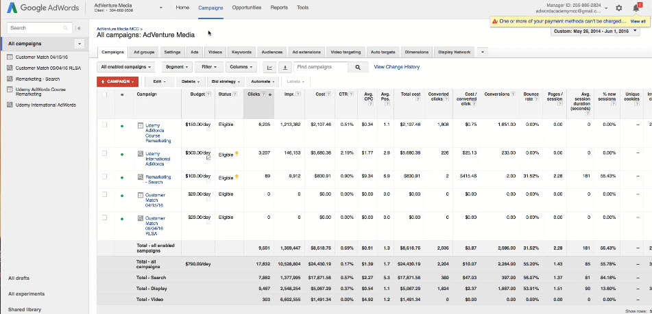The image size is (652, 314).
Task: Click the Clicks column help icon
Action: pyautogui.click(x=263, y=94)
